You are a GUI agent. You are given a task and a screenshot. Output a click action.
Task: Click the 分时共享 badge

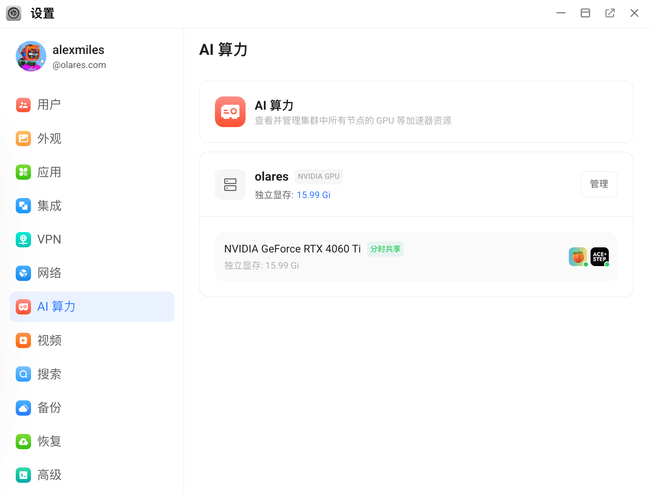[x=385, y=249]
